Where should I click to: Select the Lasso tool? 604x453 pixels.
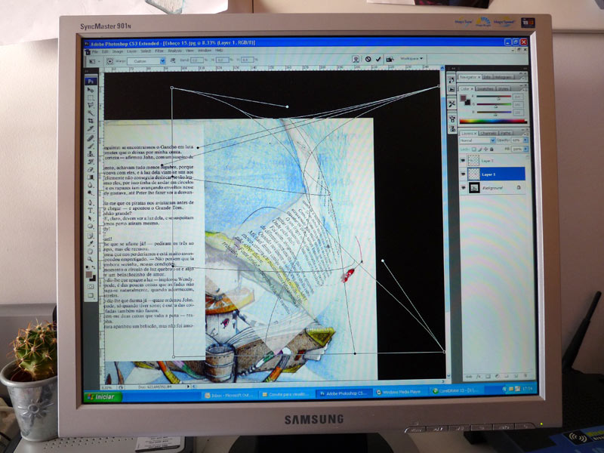[x=90, y=105]
